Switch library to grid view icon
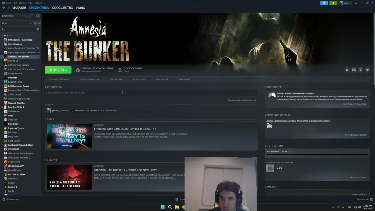Screen dimensions: 375x211 [x=38, y=16]
